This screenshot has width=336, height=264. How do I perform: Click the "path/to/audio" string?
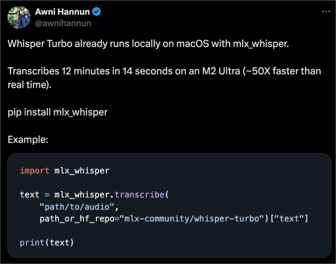pyautogui.click(x=77, y=207)
